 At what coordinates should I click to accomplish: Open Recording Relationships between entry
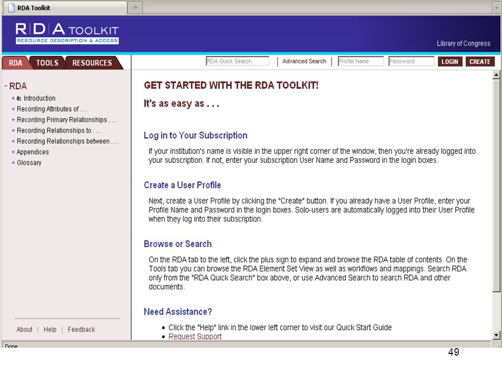(x=67, y=141)
